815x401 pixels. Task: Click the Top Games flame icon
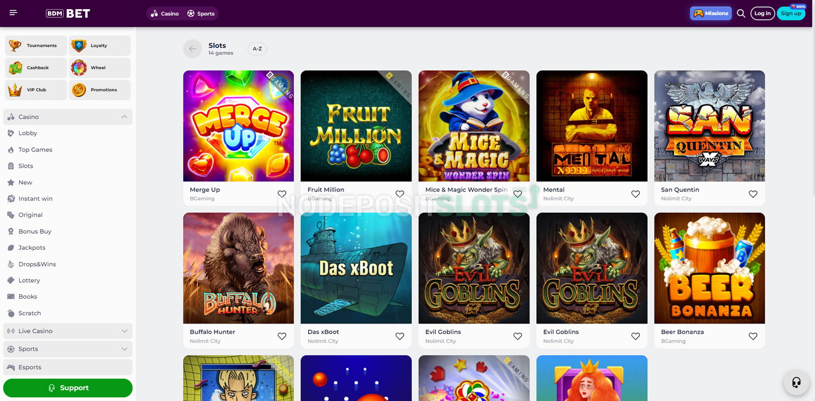tap(11, 150)
